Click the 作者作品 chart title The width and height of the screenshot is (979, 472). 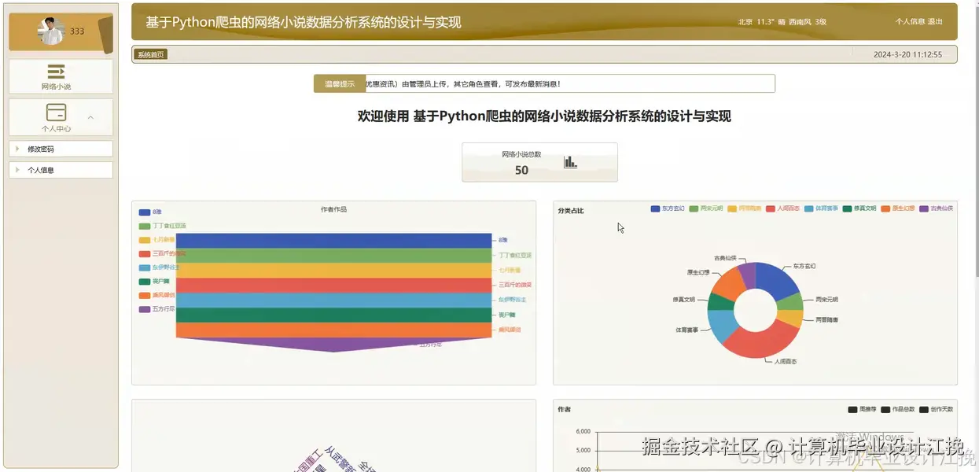333,210
